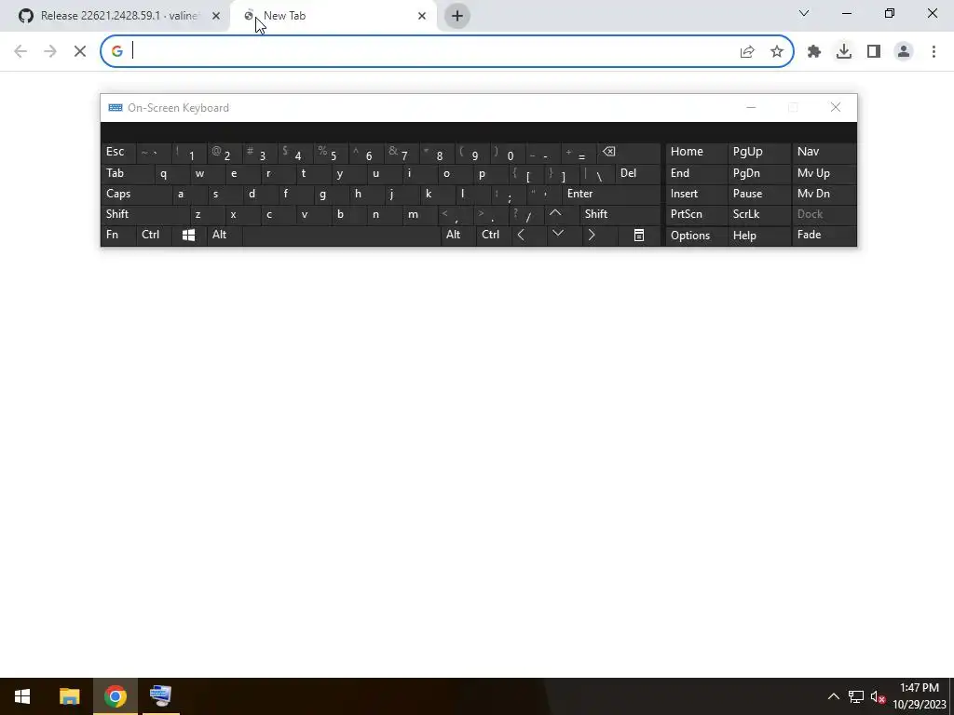Tap the Home key
The width and height of the screenshot is (954, 715).
pyautogui.click(x=697, y=152)
